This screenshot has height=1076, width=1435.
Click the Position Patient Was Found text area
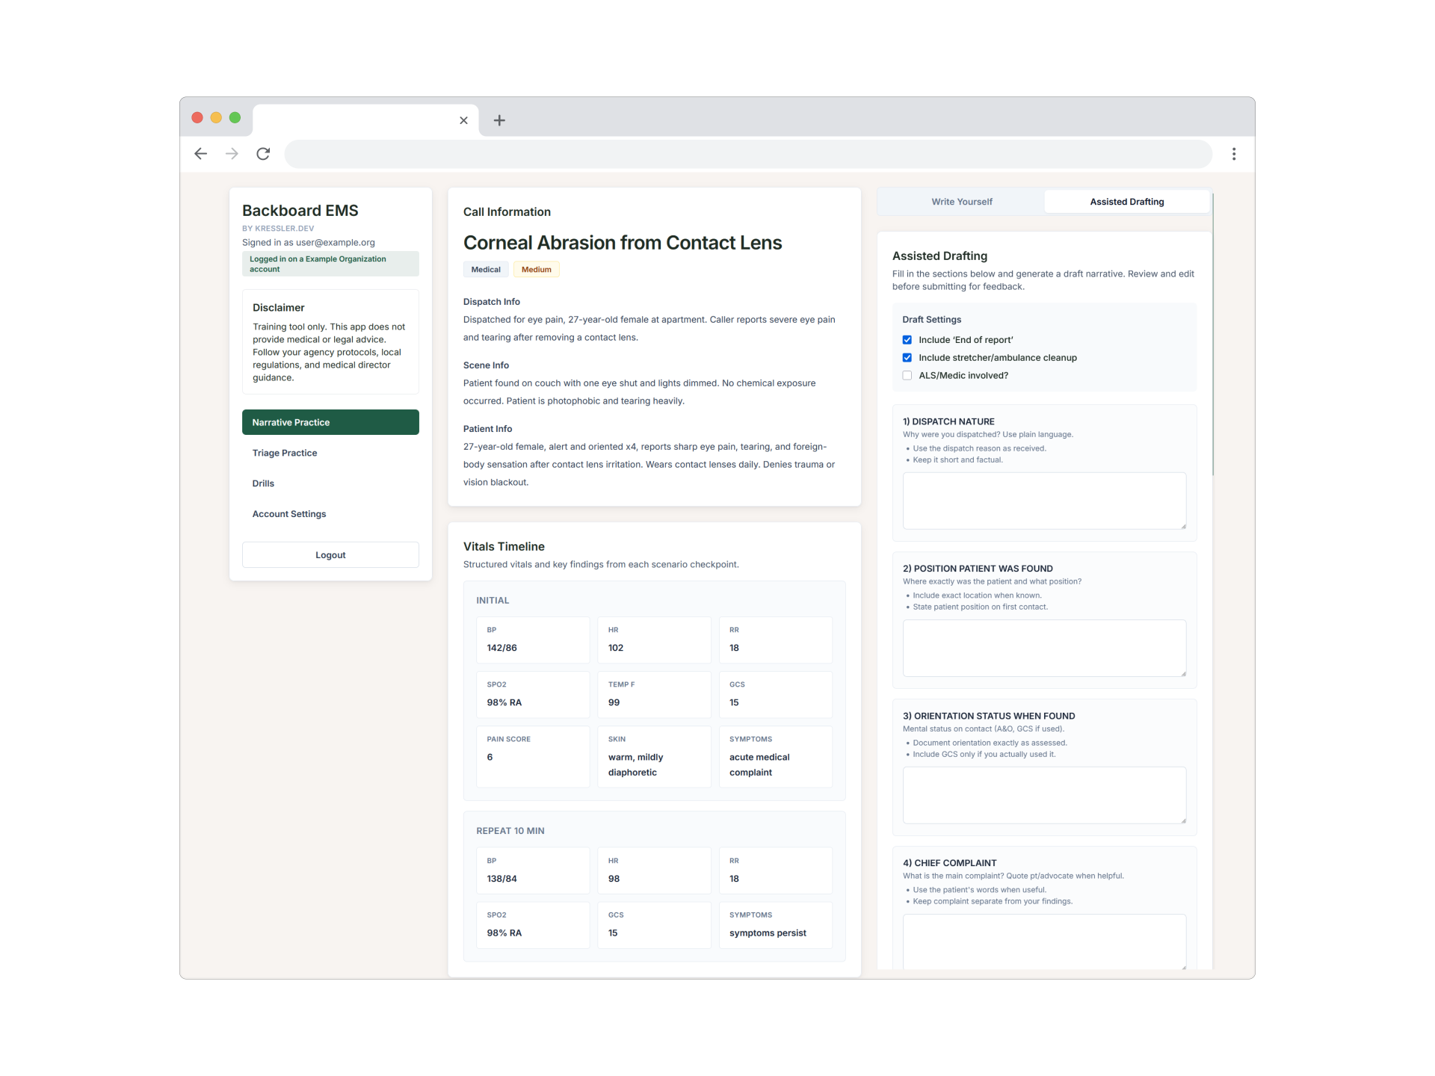pyautogui.click(x=1044, y=648)
